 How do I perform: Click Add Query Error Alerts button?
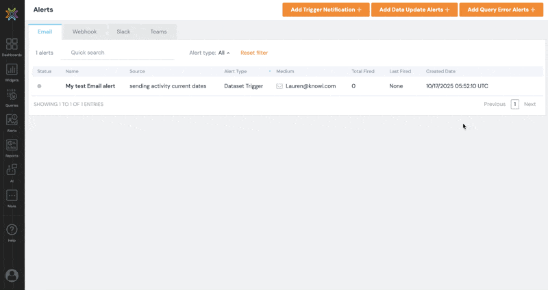point(501,10)
